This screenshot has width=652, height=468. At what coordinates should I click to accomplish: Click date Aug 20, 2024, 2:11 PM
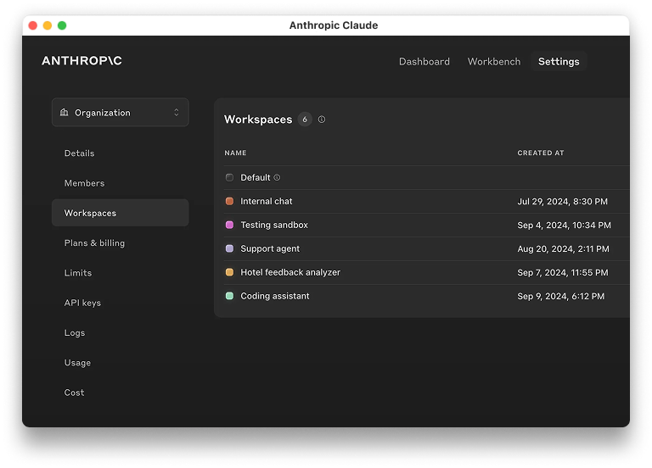563,248
